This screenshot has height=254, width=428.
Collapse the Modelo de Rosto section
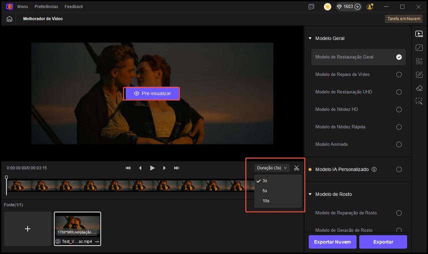(310, 194)
